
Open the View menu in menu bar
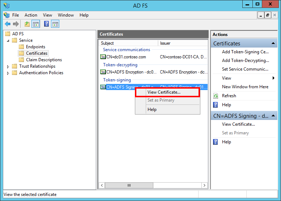coord(47,15)
